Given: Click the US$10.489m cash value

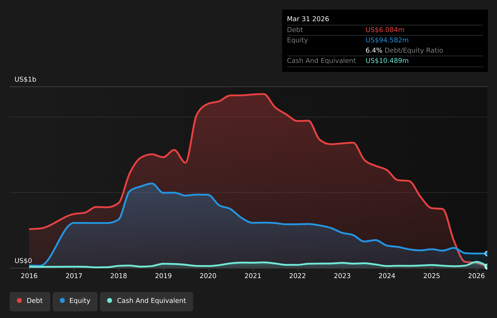Looking at the screenshot, I should point(387,61).
